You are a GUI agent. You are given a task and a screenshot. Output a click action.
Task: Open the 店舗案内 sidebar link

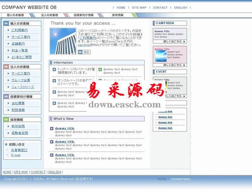(18, 44)
